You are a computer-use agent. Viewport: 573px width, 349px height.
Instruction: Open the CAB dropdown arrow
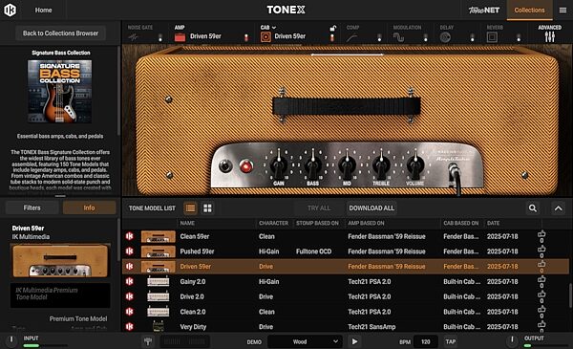(274, 28)
